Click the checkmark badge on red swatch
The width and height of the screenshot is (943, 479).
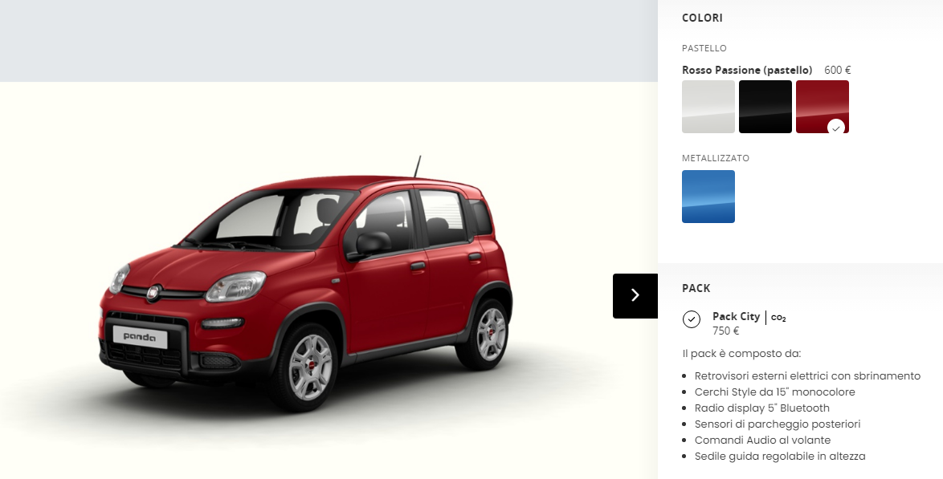click(x=836, y=128)
